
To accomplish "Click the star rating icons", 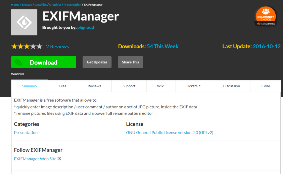I will [27, 47].
